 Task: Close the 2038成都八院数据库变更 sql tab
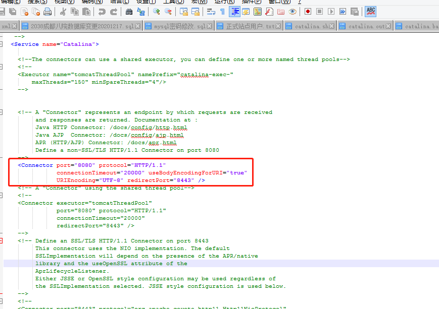point(138,26)
